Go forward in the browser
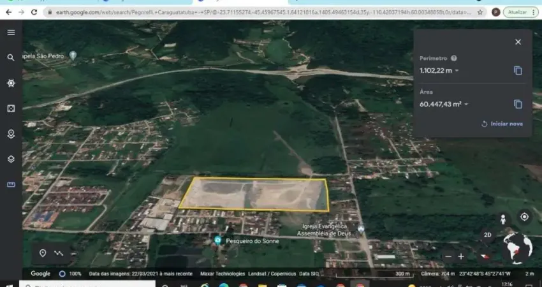 pos(22,12)
